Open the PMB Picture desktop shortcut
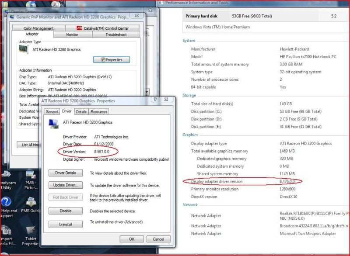Image resolution: width=350 pixels, height=256 pixels. click(x=31, y=175)
